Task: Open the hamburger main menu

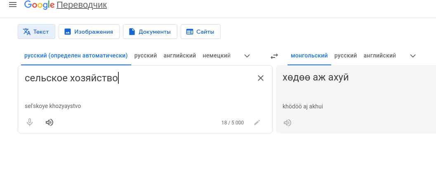Action: coord(13,5)
